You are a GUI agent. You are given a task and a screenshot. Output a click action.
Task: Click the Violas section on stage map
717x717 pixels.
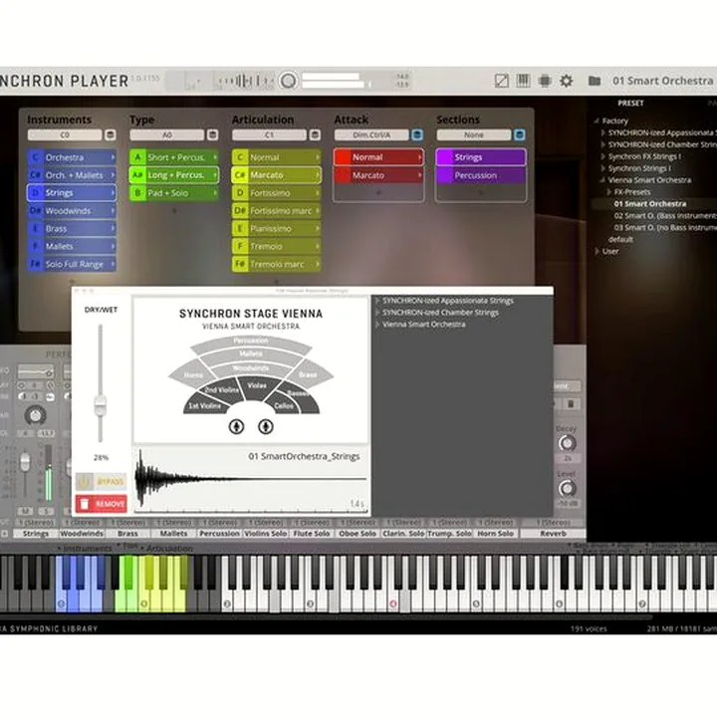258,386
